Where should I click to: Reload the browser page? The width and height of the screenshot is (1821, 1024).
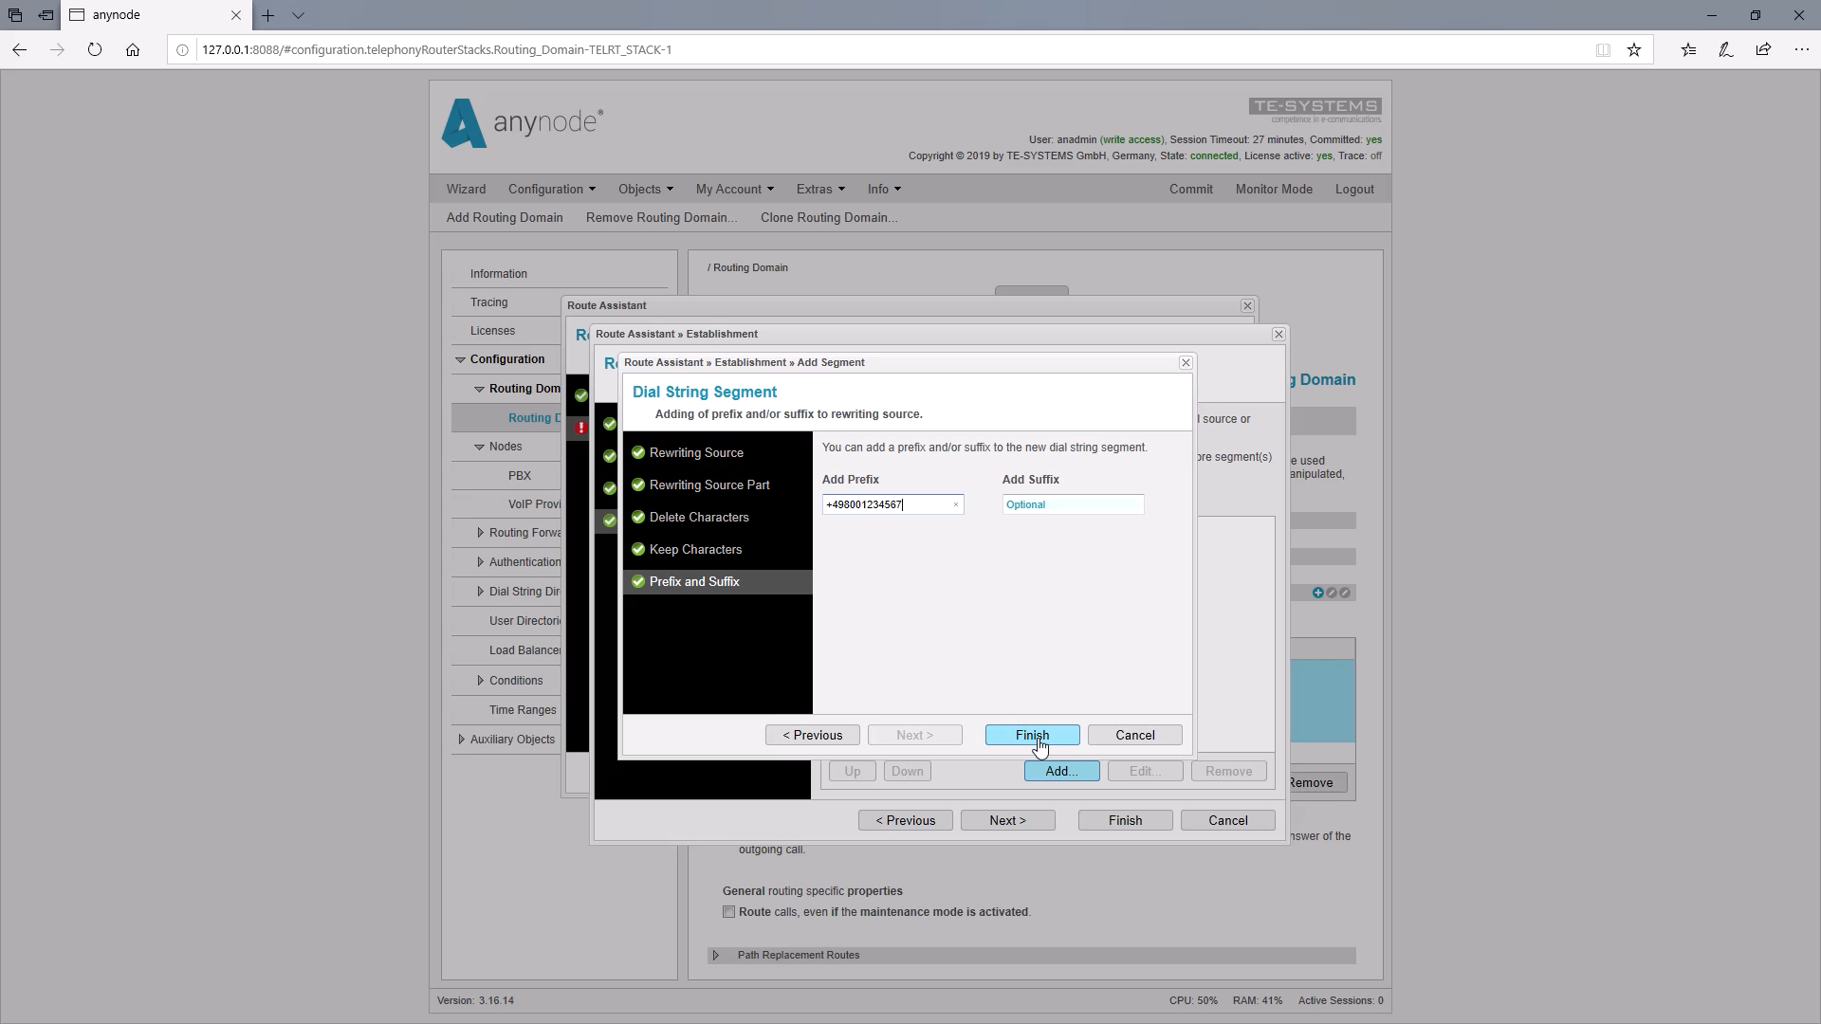coord(94,50)
